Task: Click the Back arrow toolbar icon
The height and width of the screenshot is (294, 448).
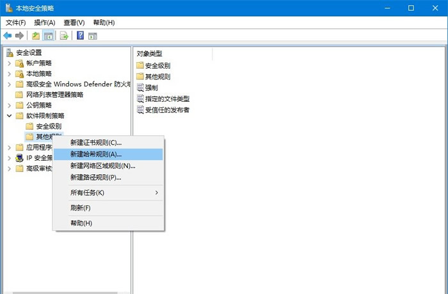Action: (8, 36)
